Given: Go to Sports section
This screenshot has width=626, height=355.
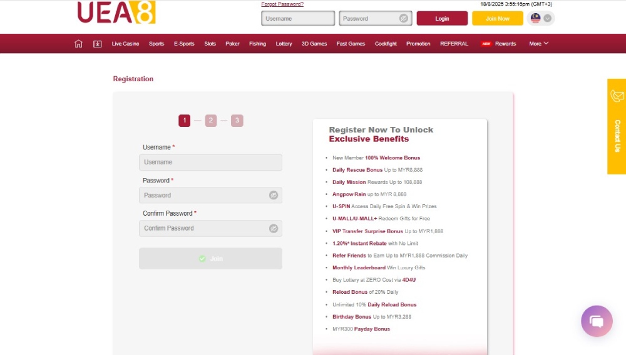Looking at the screenshot, I should [156, 44].
